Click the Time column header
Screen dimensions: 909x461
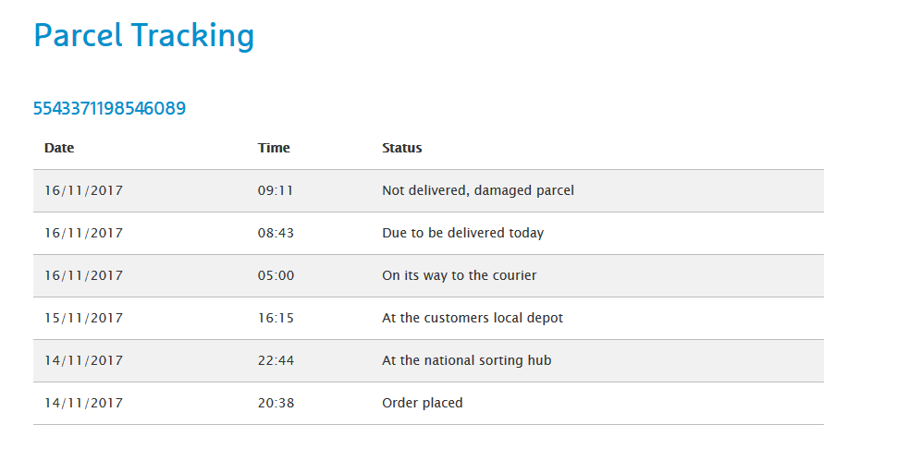[274, 148]
